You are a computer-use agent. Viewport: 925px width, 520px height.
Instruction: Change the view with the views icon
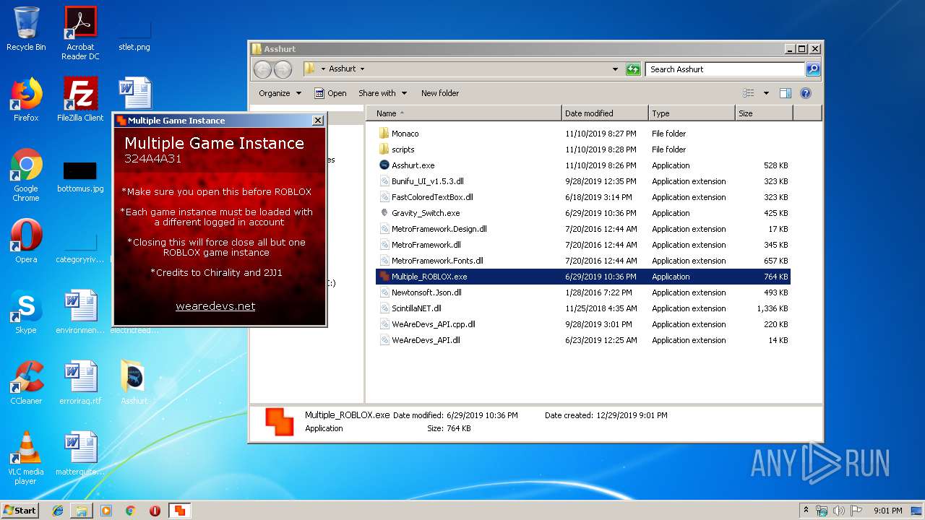749,93
